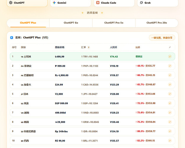Click the 国家 column header
185x148 pixels.
click(23, 47)
